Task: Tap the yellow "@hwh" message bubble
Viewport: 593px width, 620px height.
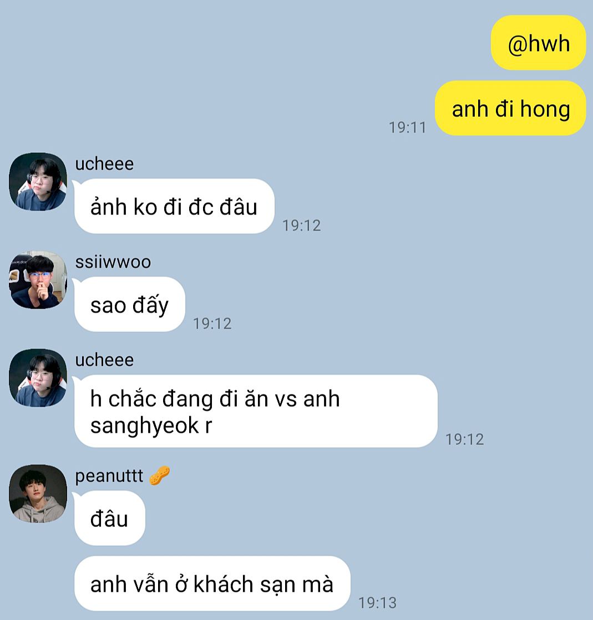Action: point(539,43)
